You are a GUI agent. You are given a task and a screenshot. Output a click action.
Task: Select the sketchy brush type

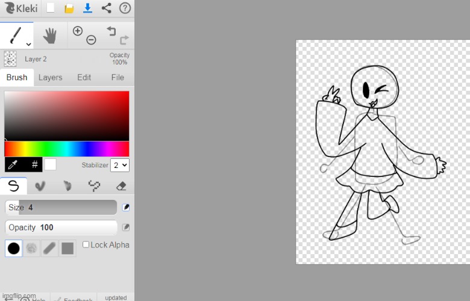tap(67, 186)
